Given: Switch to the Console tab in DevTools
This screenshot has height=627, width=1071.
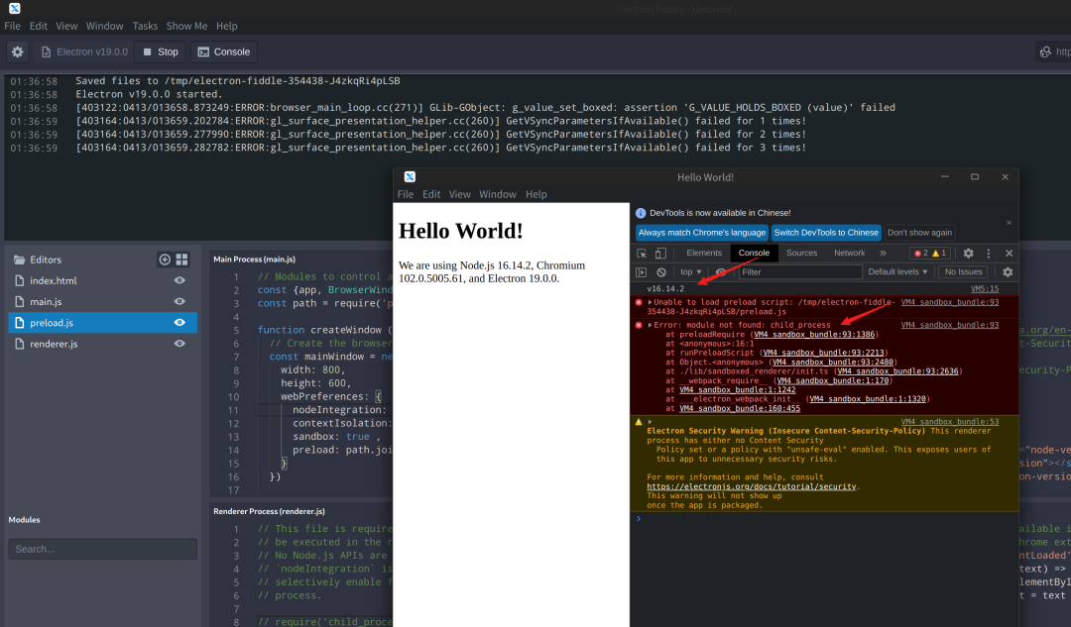Looking at the screenshot, I should [754, 254].
